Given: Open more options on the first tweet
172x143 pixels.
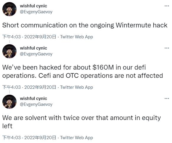Looking at the screenshot, I should 167,6.
